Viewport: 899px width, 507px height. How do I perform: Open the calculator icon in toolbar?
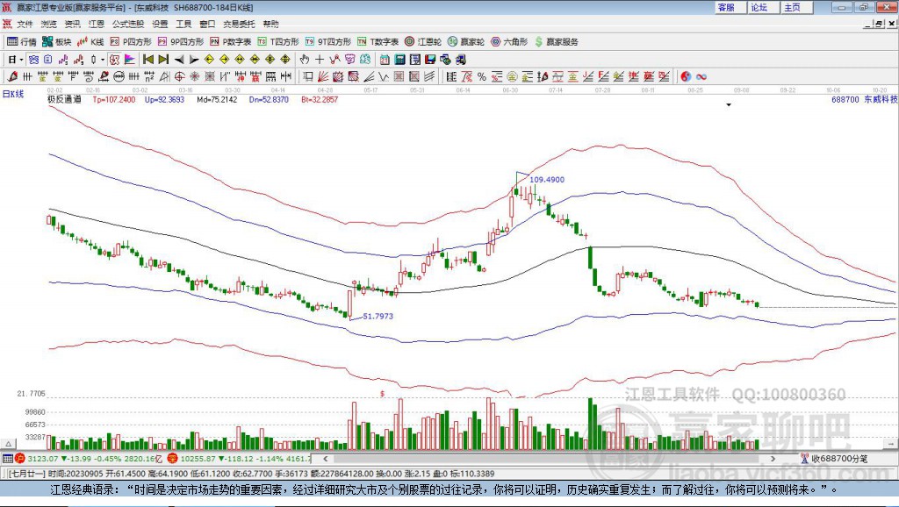399,59
